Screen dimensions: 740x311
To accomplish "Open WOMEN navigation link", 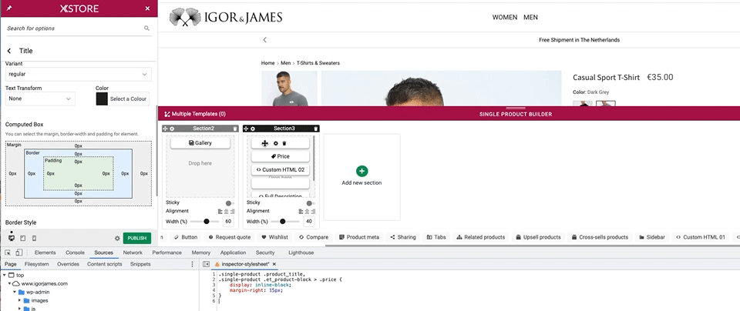I will coord(505,18).
